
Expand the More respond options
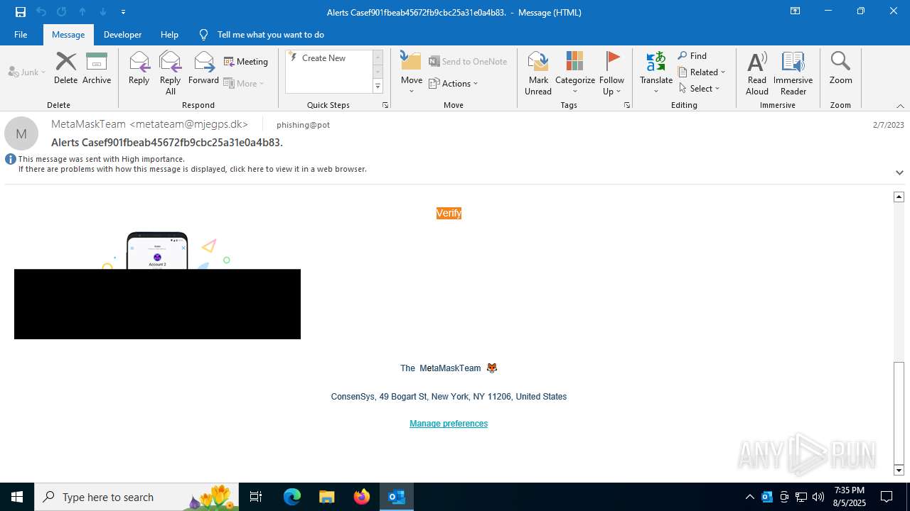click(244, 83)
